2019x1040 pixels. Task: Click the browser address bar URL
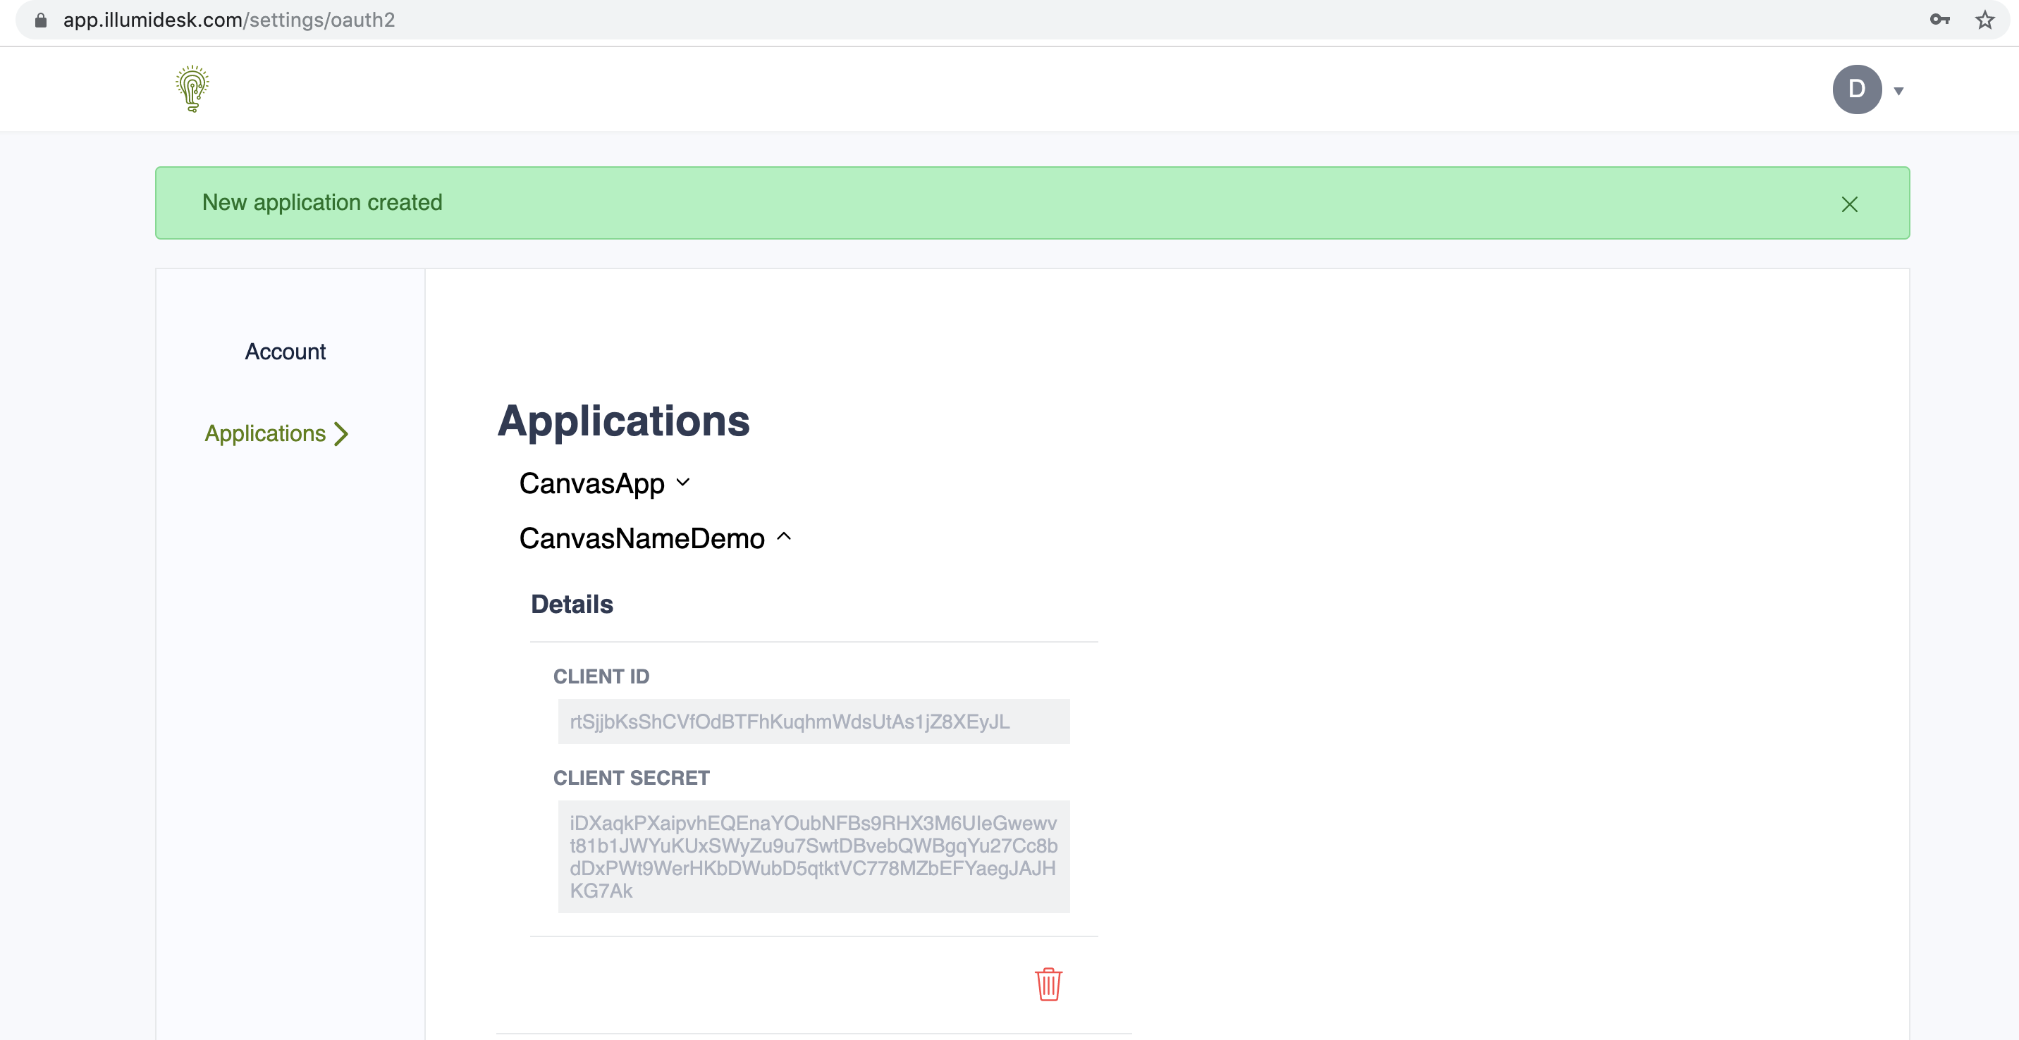pyautogui.click(x=229, y=20)
